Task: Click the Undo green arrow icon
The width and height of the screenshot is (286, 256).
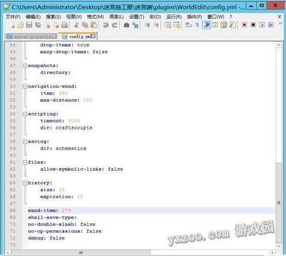Action: tap(105, 25)
